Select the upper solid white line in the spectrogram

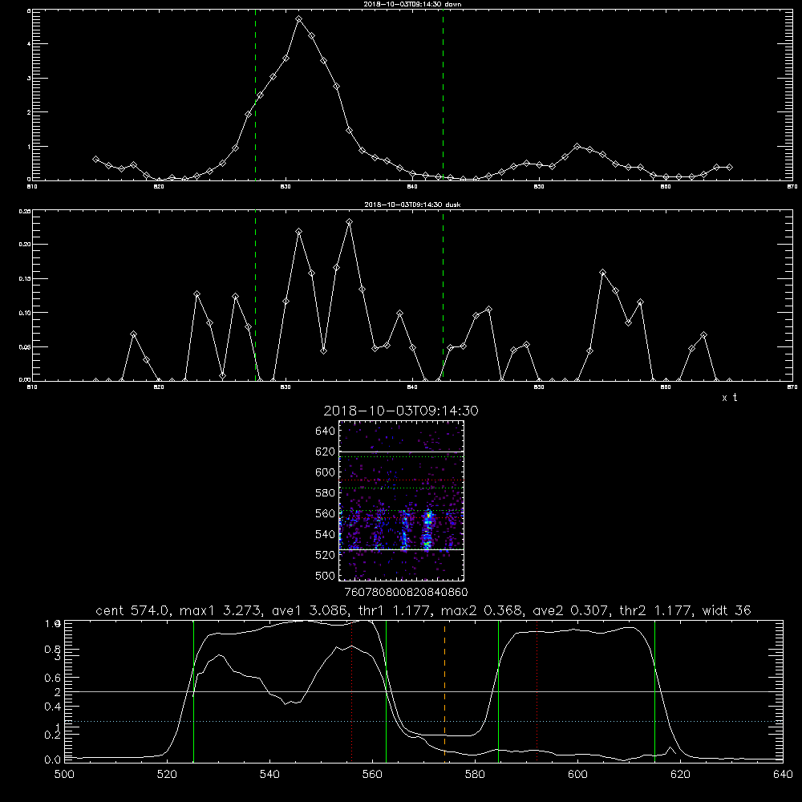pos(402,452)
